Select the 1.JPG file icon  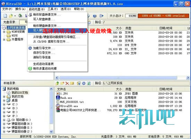click(58, 93)
